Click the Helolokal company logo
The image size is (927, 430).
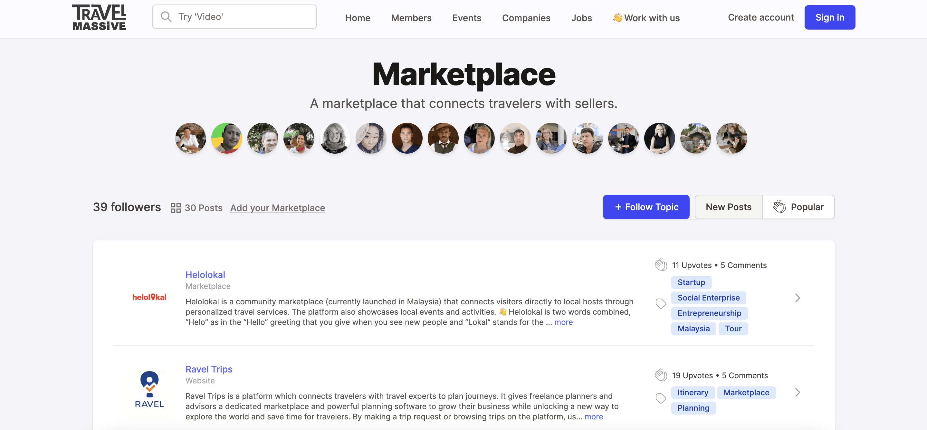pos(149,297)
